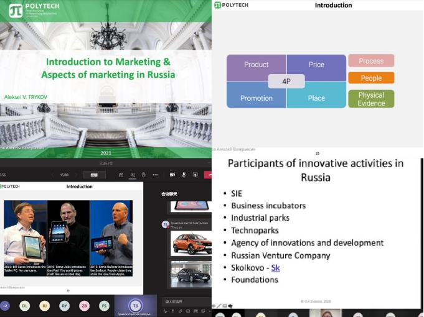This screenshot has height=317, width=424.
Task: Open the emoji picker in the chat toolbar
Action: (x=188, y=311)
